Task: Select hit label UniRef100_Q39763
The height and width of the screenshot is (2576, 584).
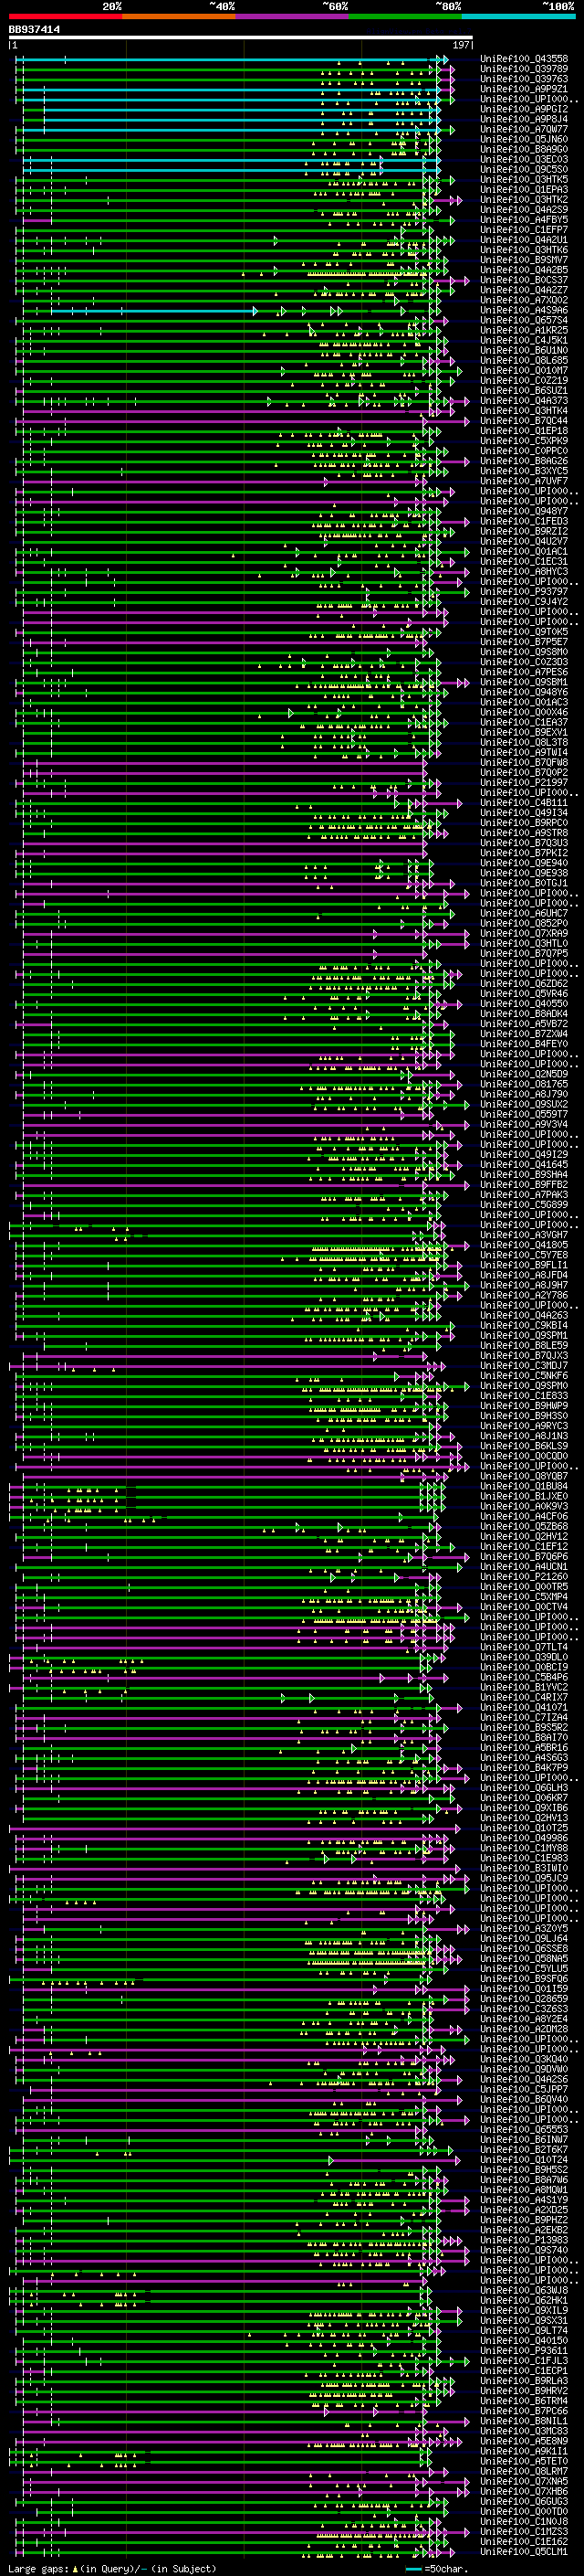Action: tap(524, 79)
